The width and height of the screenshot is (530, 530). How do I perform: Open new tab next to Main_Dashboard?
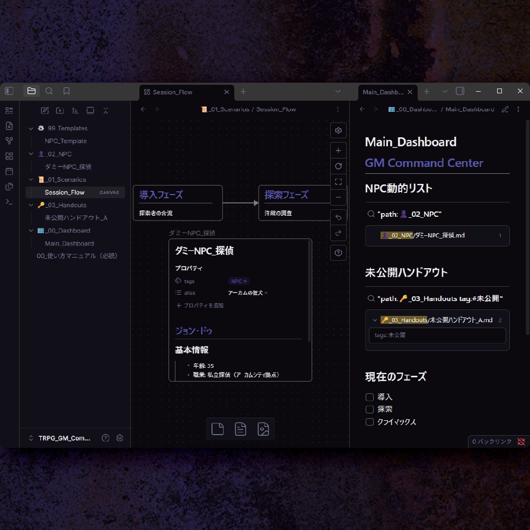pos(427,92)
